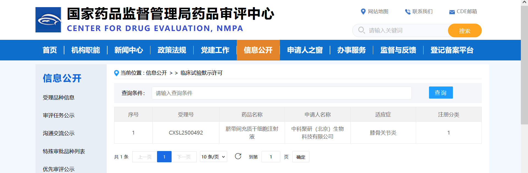Click the orange 搜索 button
The height and width of the screenshot is (173, 528).
click(465, 30)
